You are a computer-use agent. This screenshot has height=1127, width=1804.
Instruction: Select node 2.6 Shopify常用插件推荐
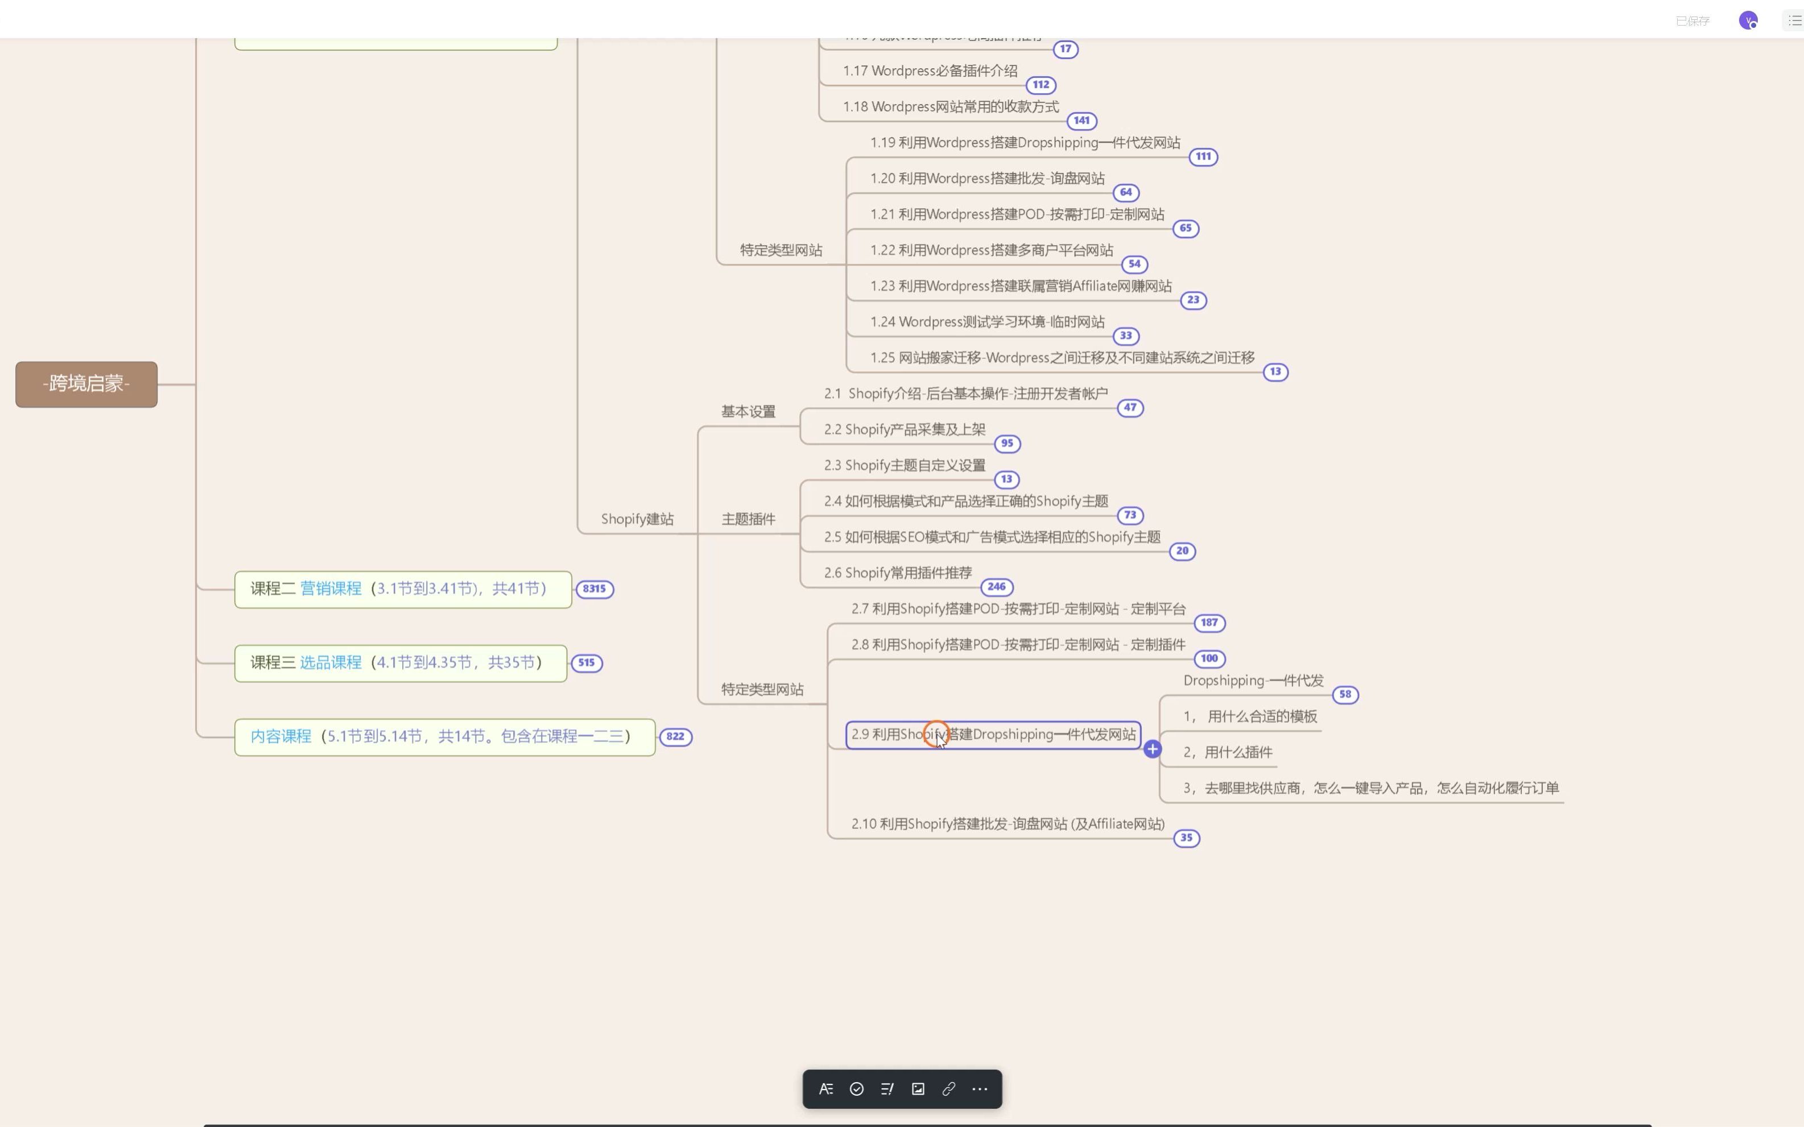(x=898, y=573)
